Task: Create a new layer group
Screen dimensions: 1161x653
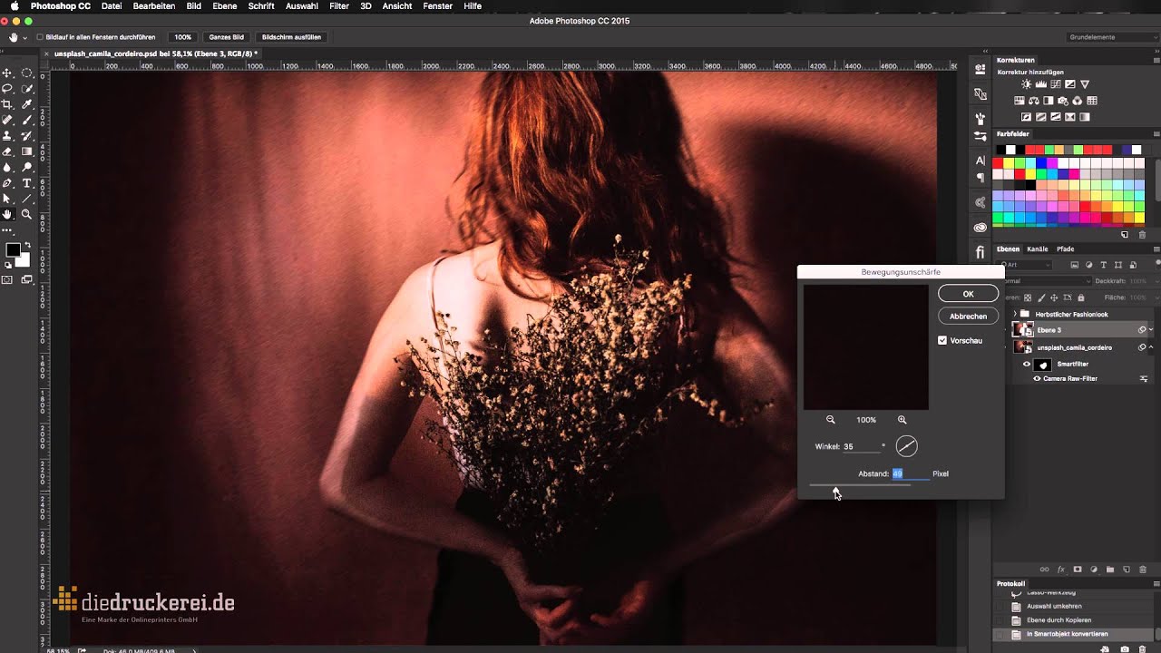Action: 1110,570
